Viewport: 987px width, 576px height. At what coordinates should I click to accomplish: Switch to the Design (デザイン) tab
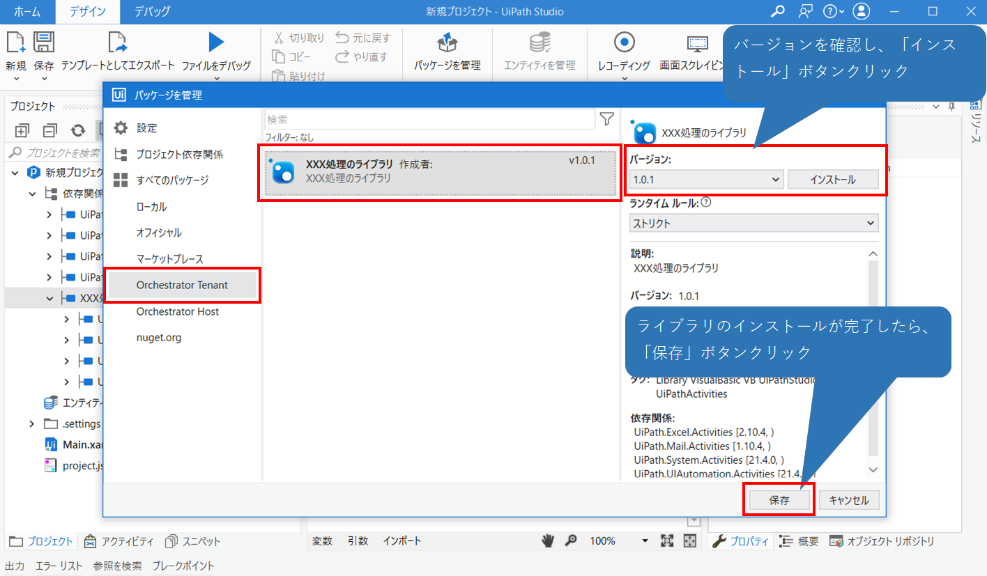pos(88,11)
